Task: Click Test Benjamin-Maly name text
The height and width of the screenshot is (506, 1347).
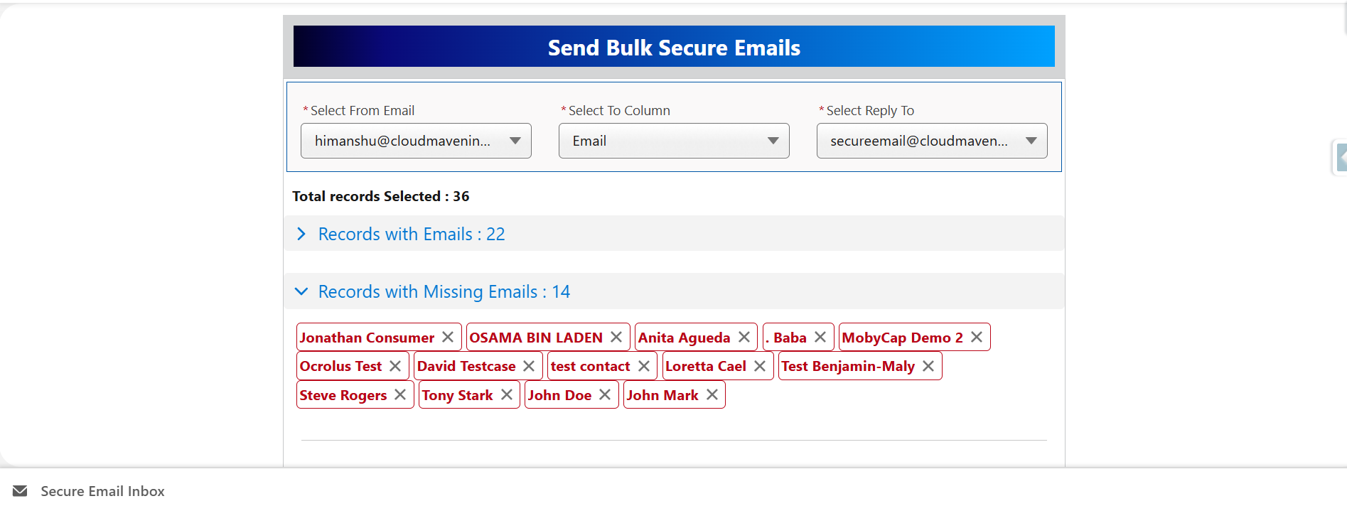Action: [848, 366]
